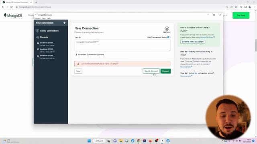Click the Save & Connect button
The width and height of the screenshot is (257, 144).
coord(151,71)
